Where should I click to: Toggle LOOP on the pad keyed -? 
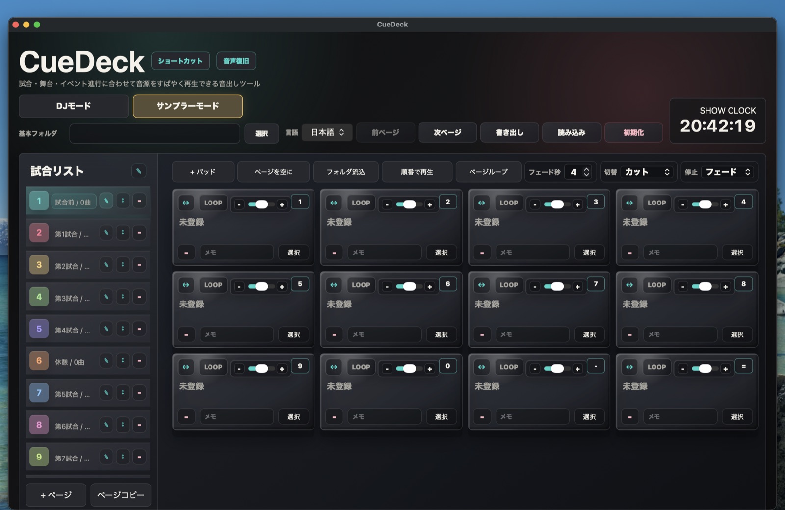(x=509, y=367)
